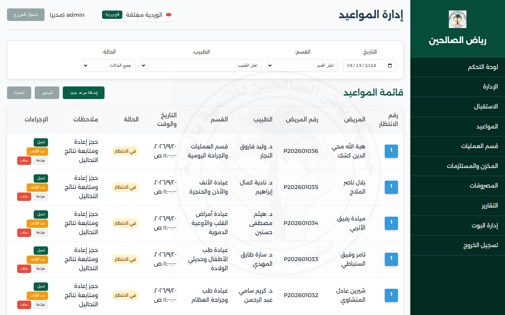Screen dimensions: 505x315
Task: Open التقارير in the sidebar
Action: 458,206
